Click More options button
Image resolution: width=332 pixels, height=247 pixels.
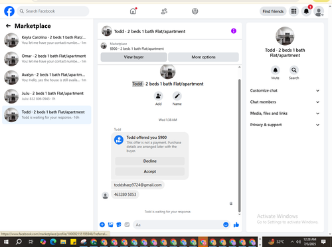tap(203, 57)
